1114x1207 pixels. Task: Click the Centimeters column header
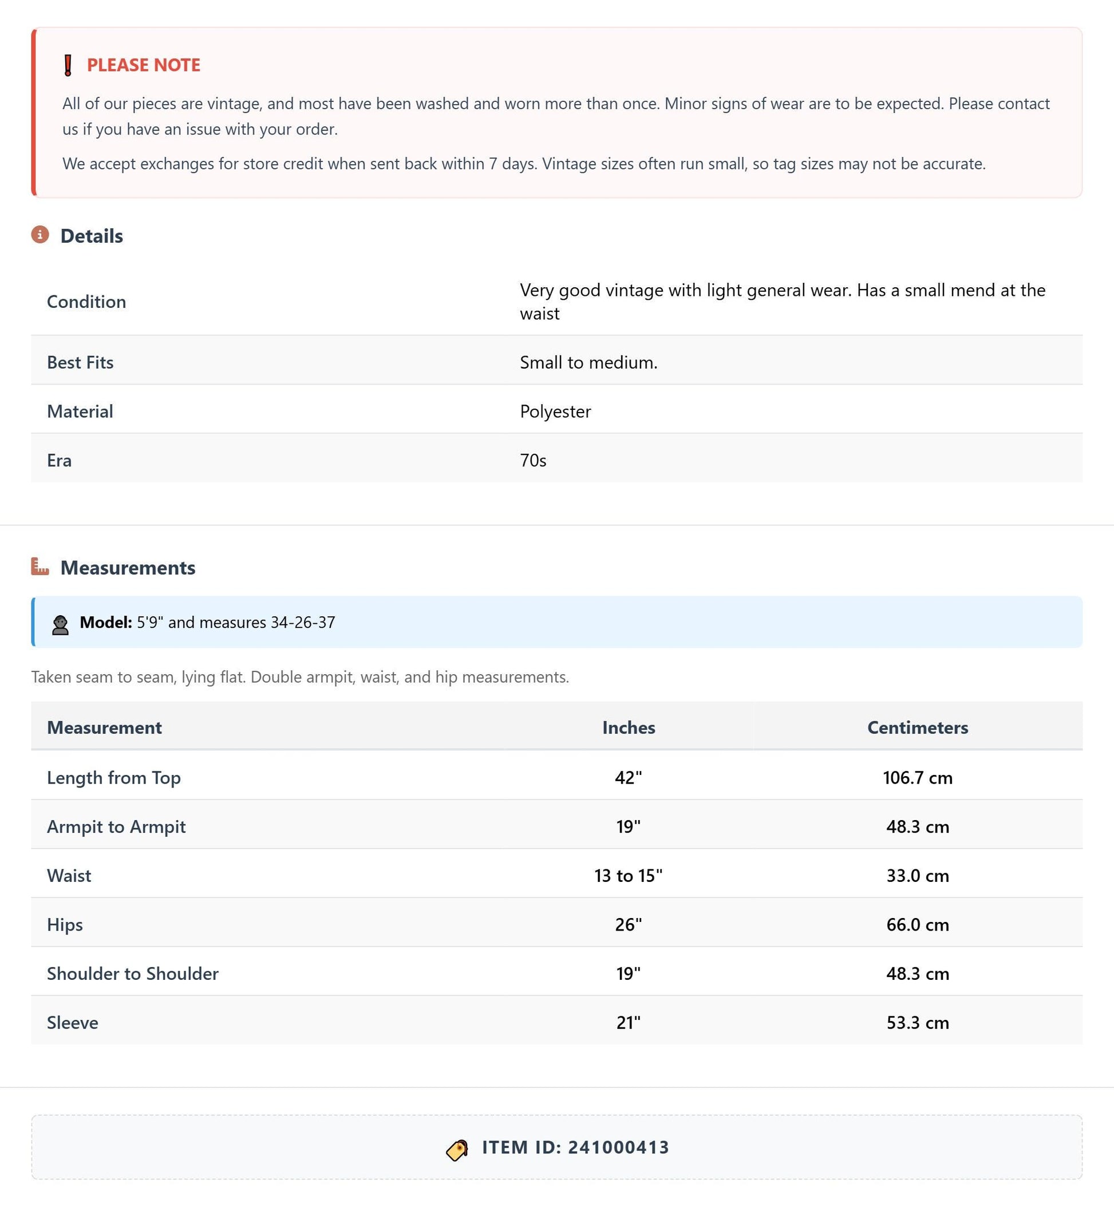click(x=918, y=727)
